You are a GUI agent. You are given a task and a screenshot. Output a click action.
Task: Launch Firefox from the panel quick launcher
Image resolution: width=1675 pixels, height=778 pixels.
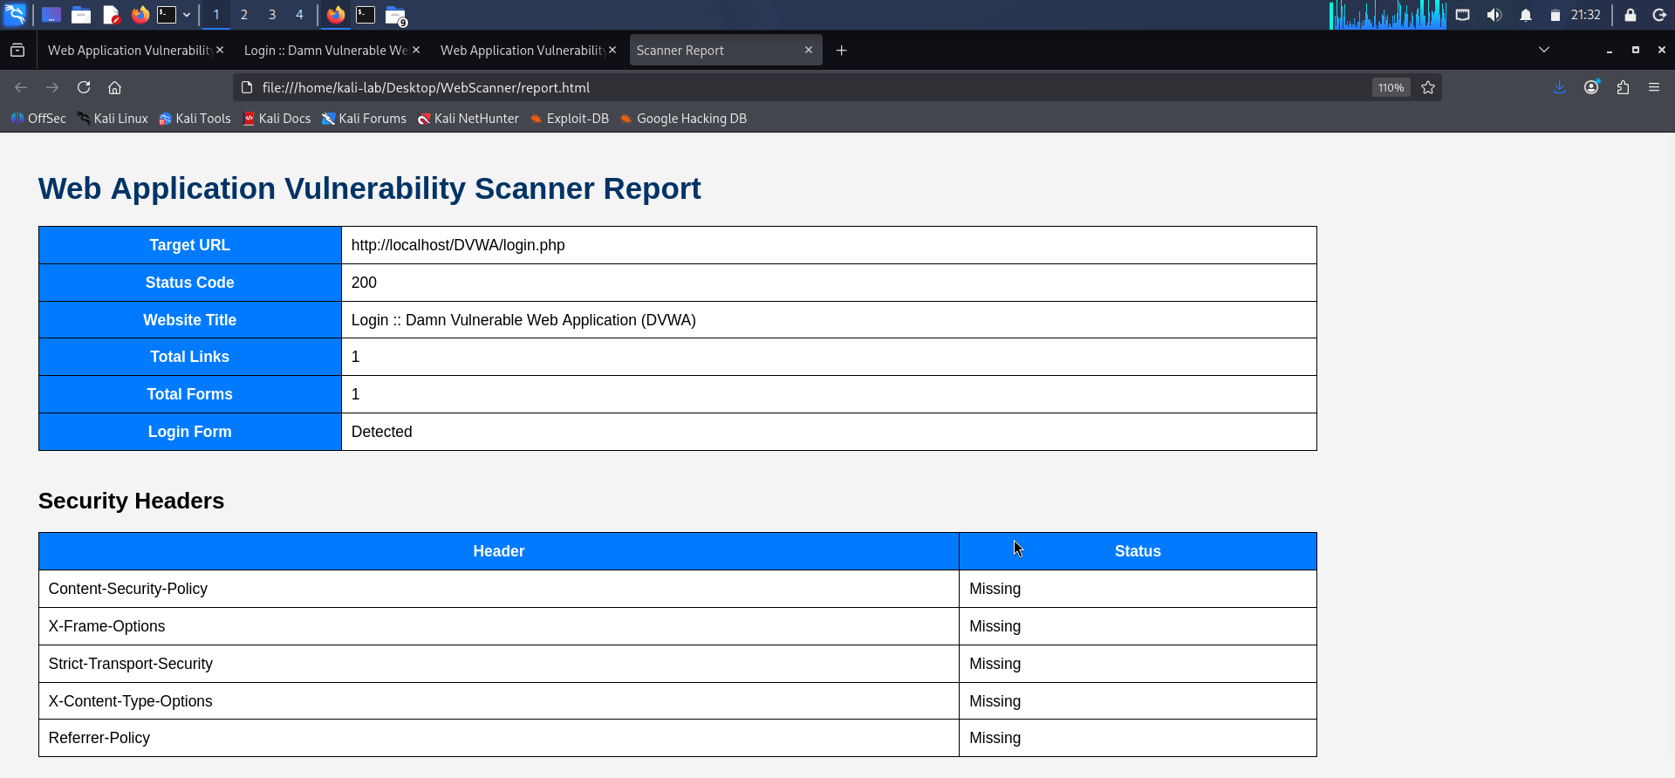[140, 15]
